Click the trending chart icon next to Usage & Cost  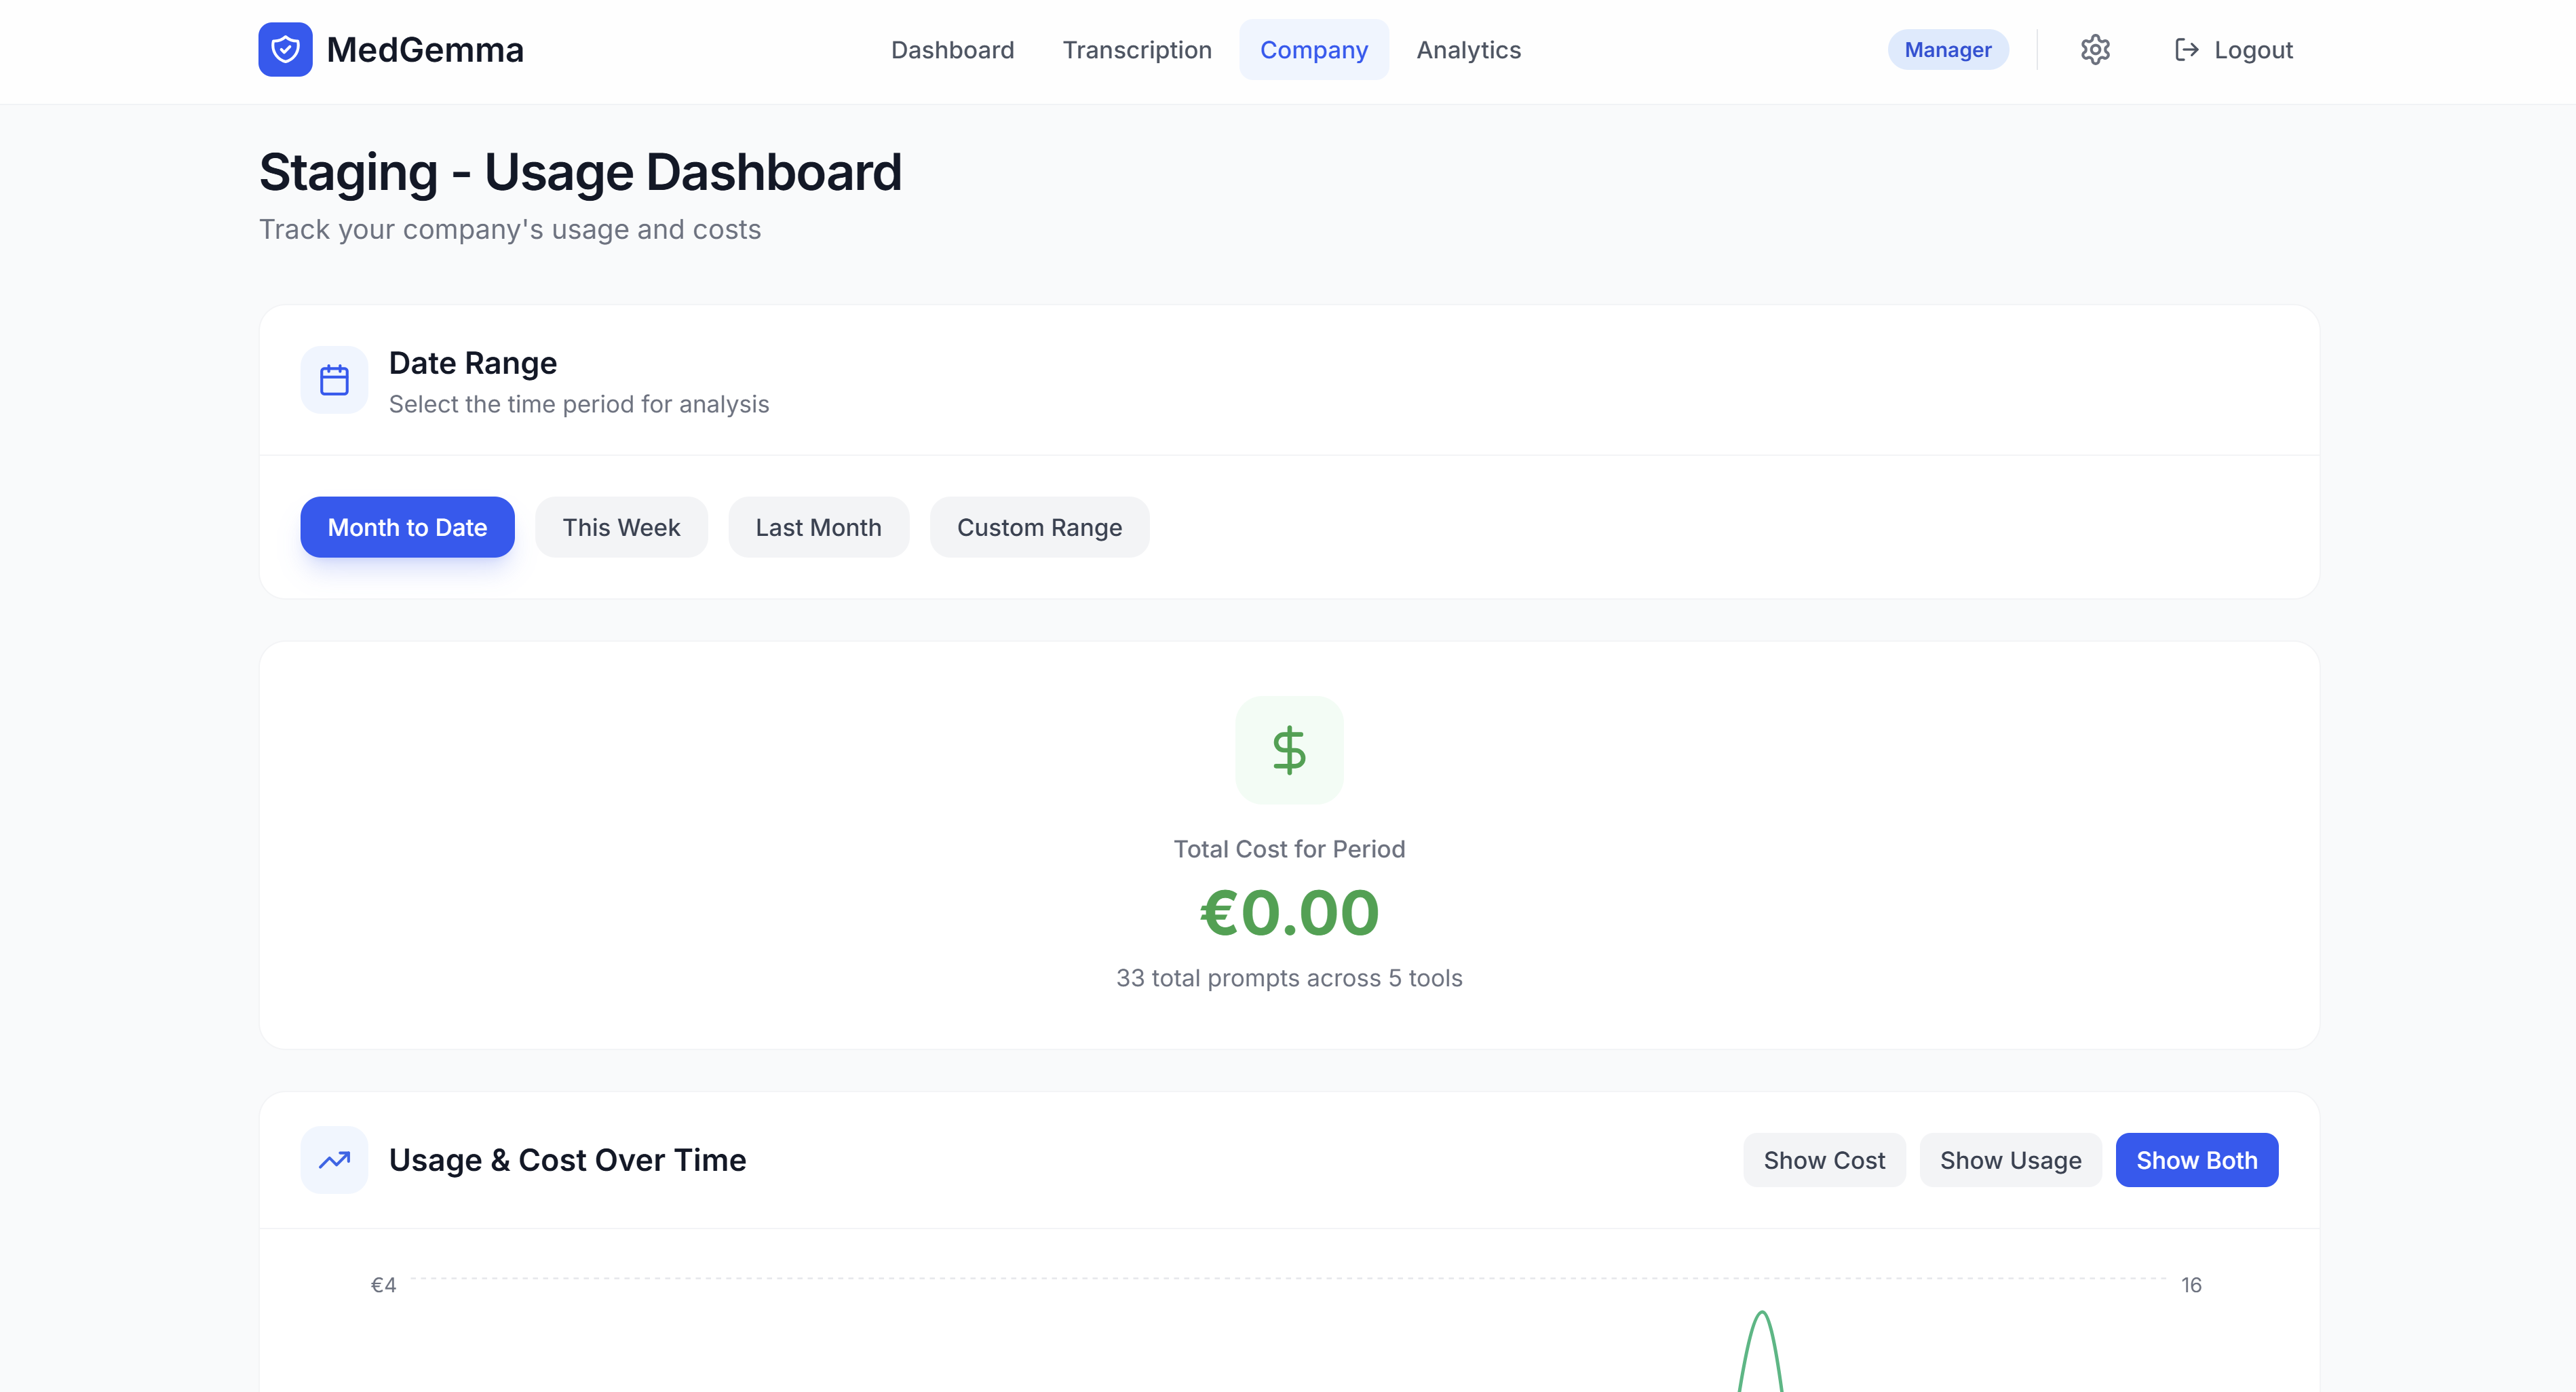coord(334,1160)
